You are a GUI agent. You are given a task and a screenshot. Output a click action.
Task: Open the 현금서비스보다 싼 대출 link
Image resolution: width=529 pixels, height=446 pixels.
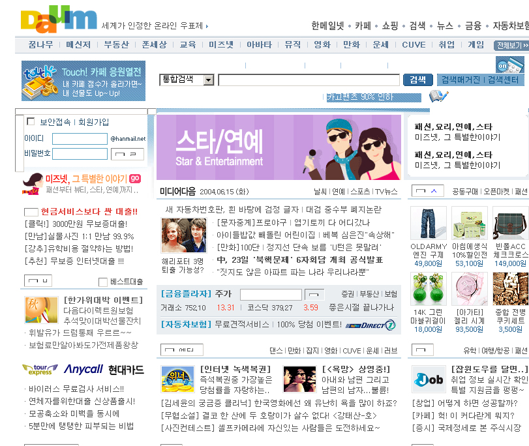pyautogui.click(x=89, y=211)
